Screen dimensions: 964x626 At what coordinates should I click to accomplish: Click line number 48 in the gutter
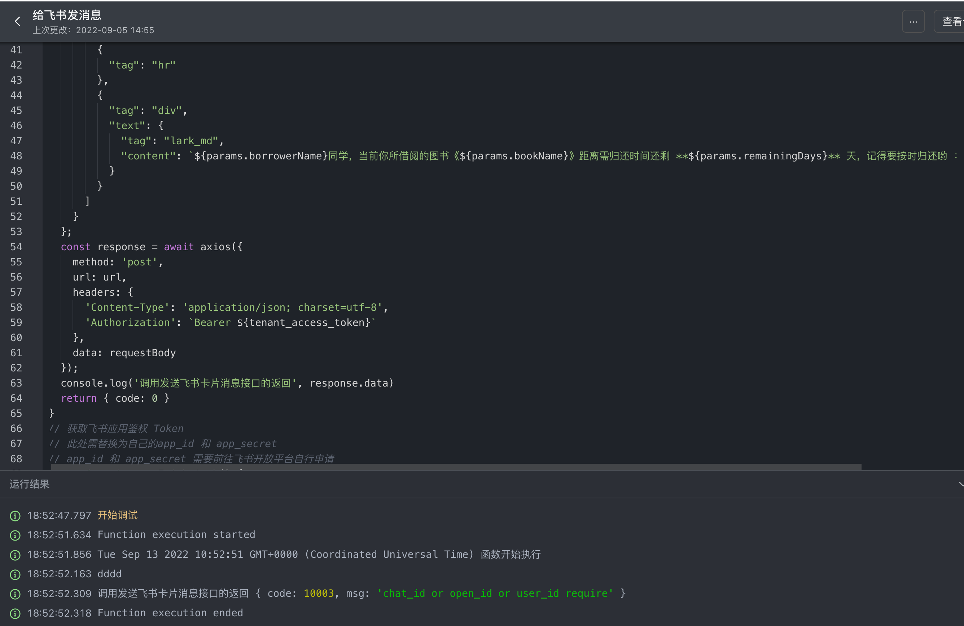(16, 156)
